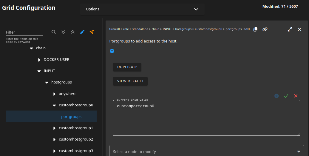Select the portgroups tree item

71,117
